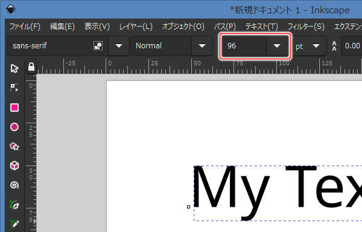Open the レイヤー(L) menu

pos(136,27)
